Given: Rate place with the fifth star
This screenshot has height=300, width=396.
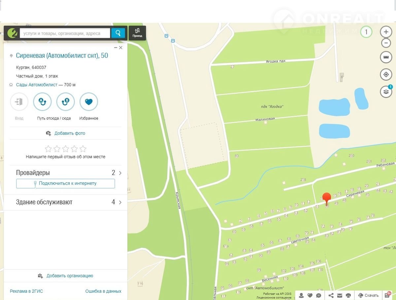Looking at the screenshot, I should point(83,149).
